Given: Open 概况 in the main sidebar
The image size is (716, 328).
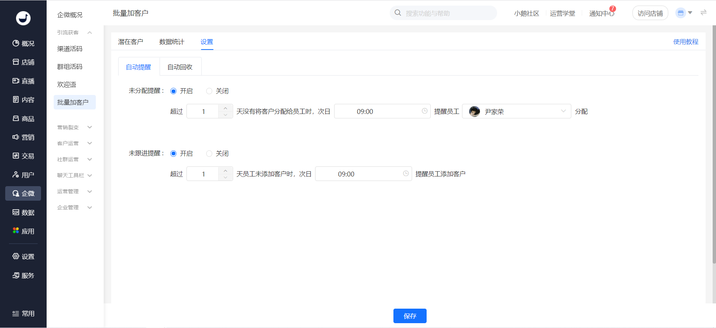Looking at the screenshot, I should (x=23, y=44).
